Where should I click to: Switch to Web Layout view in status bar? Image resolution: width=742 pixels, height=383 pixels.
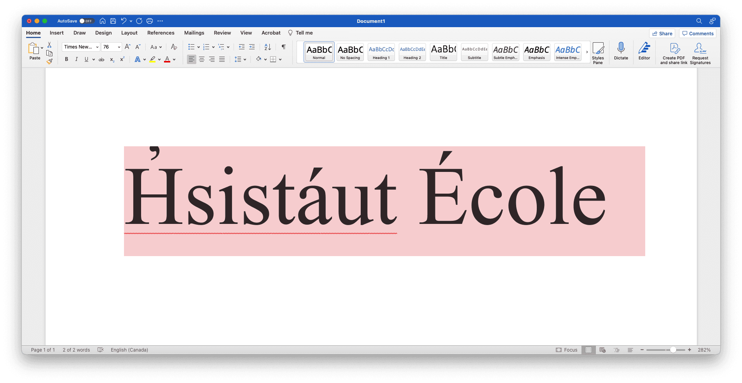point(603,350)
